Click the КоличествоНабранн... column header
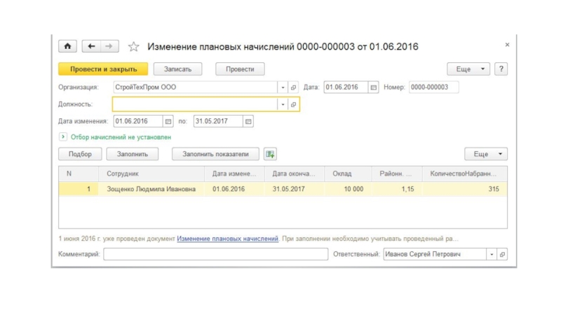 coord(465,174)
